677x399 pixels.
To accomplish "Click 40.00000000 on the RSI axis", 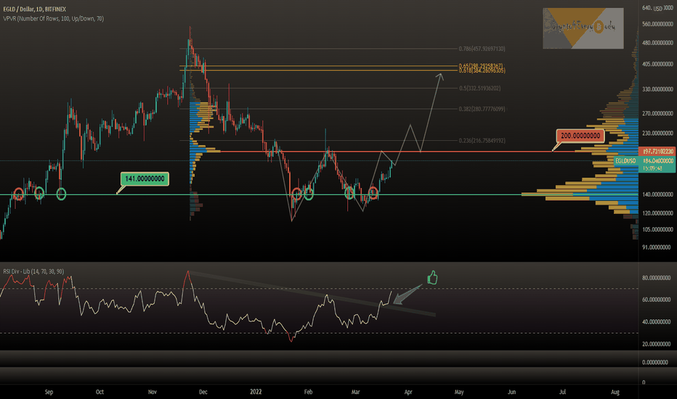I will coord(656,322).
